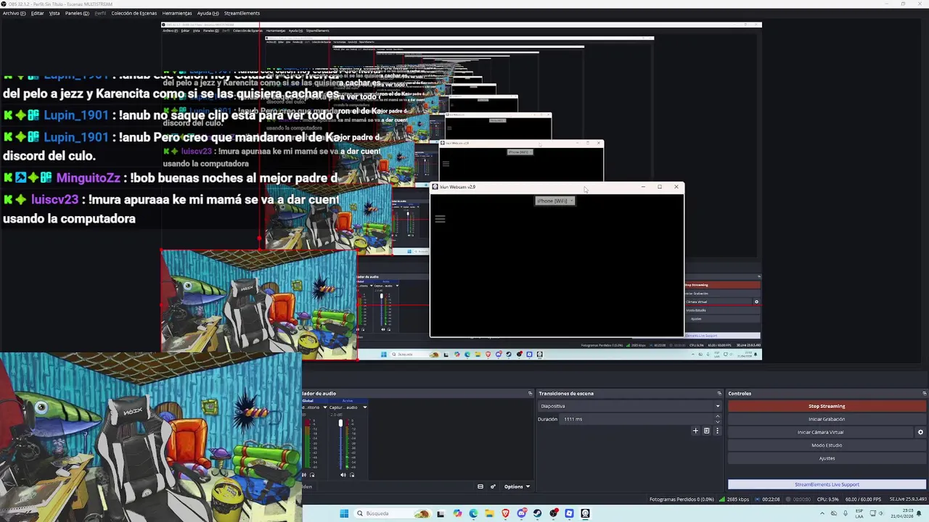
Task: Open the StreamElements menu in OBS menu bar
Action: point(242,13)
